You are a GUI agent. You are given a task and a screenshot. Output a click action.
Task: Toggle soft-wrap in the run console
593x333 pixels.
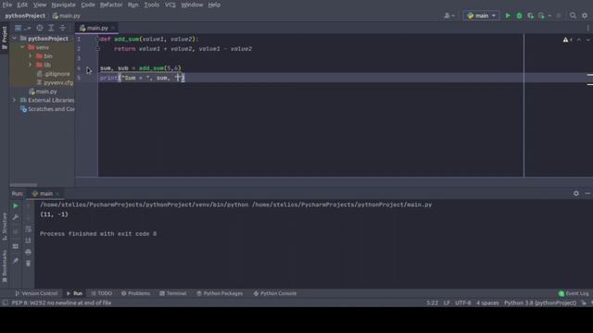[29, 229]
